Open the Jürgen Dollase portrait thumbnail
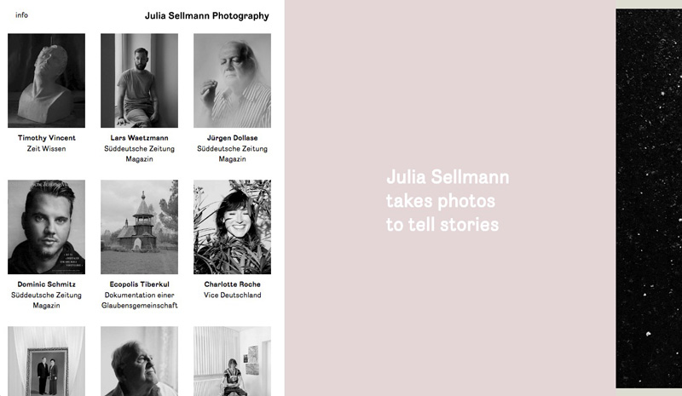Screen dimensions: 682x396 pos(232,80)
